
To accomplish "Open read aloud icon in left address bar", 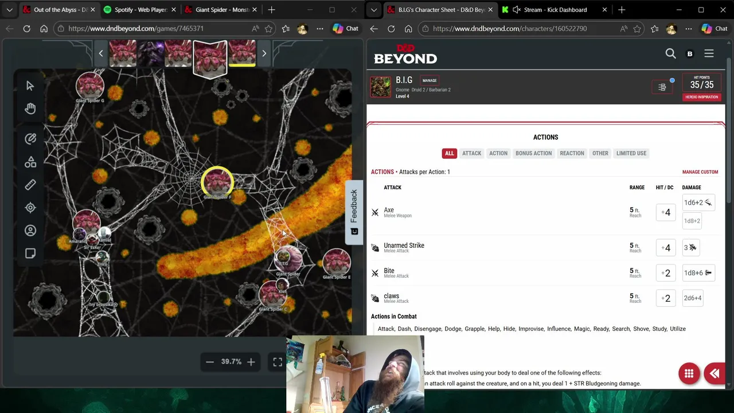I will point(255,29).
